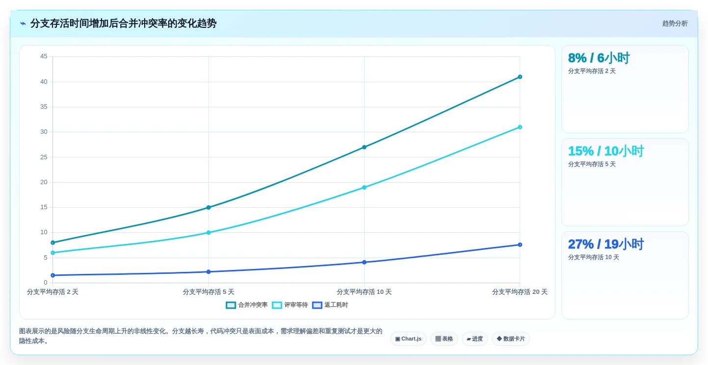Click the description paragraph below the chart

point(201,336)
